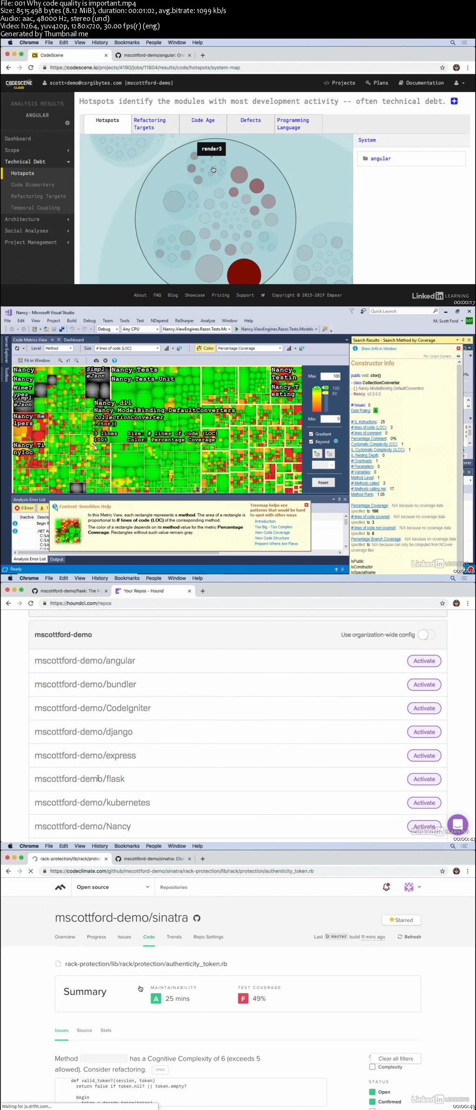Viewport: 476px width, 1110px height.
Task: Toggle Use organization-wide config switch
Action: [x=426, y=635]
